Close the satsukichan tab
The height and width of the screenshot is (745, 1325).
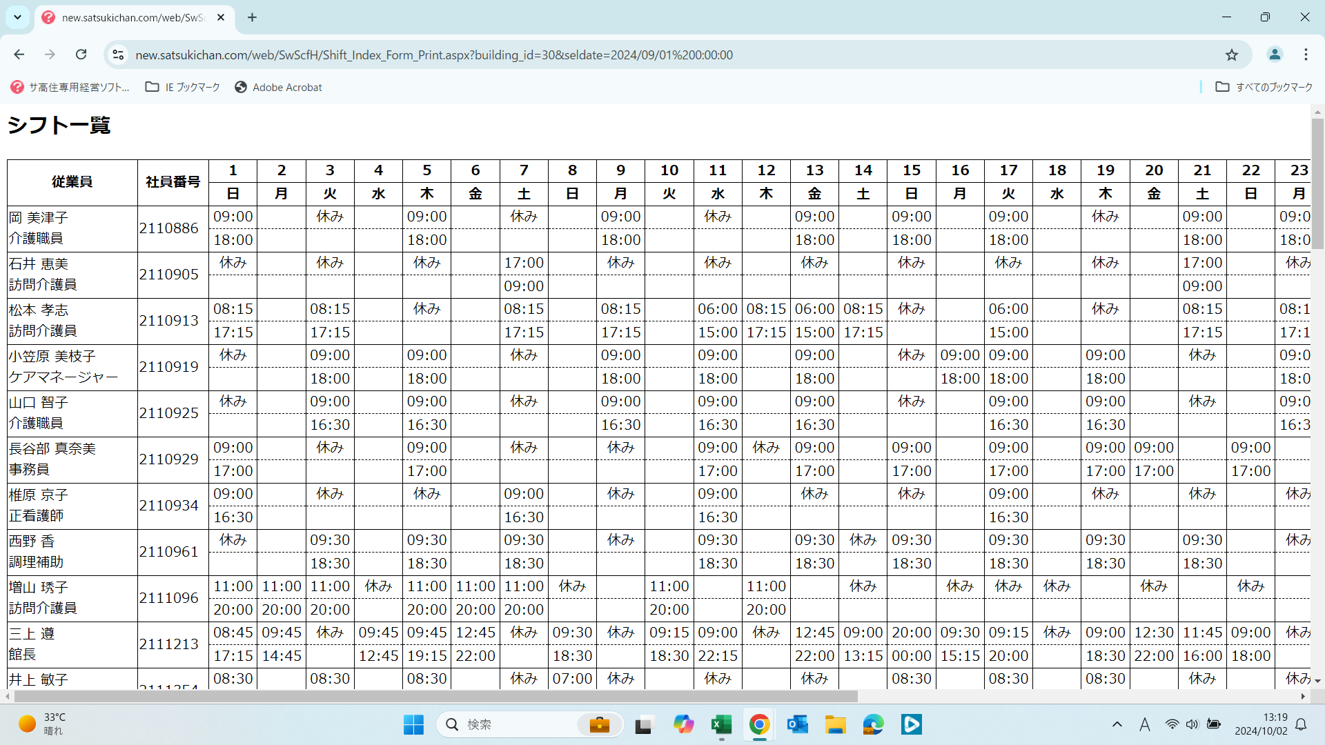[x=221, y=17]
